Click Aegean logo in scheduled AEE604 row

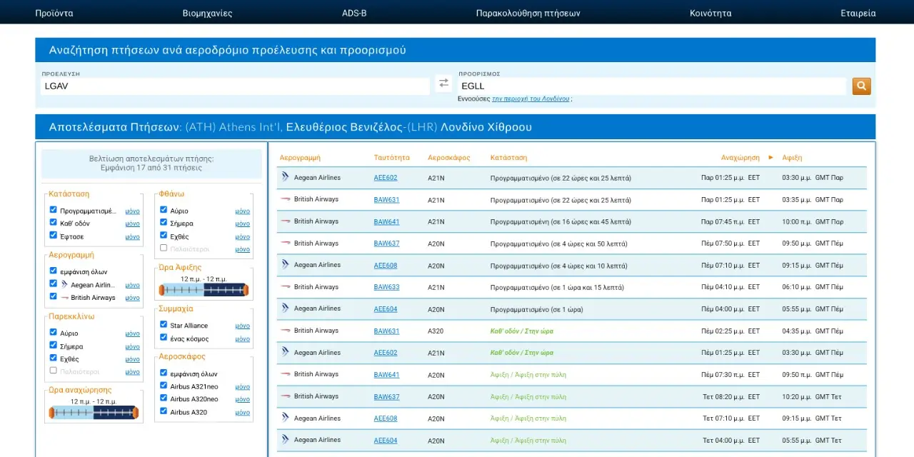pos(286,308)
